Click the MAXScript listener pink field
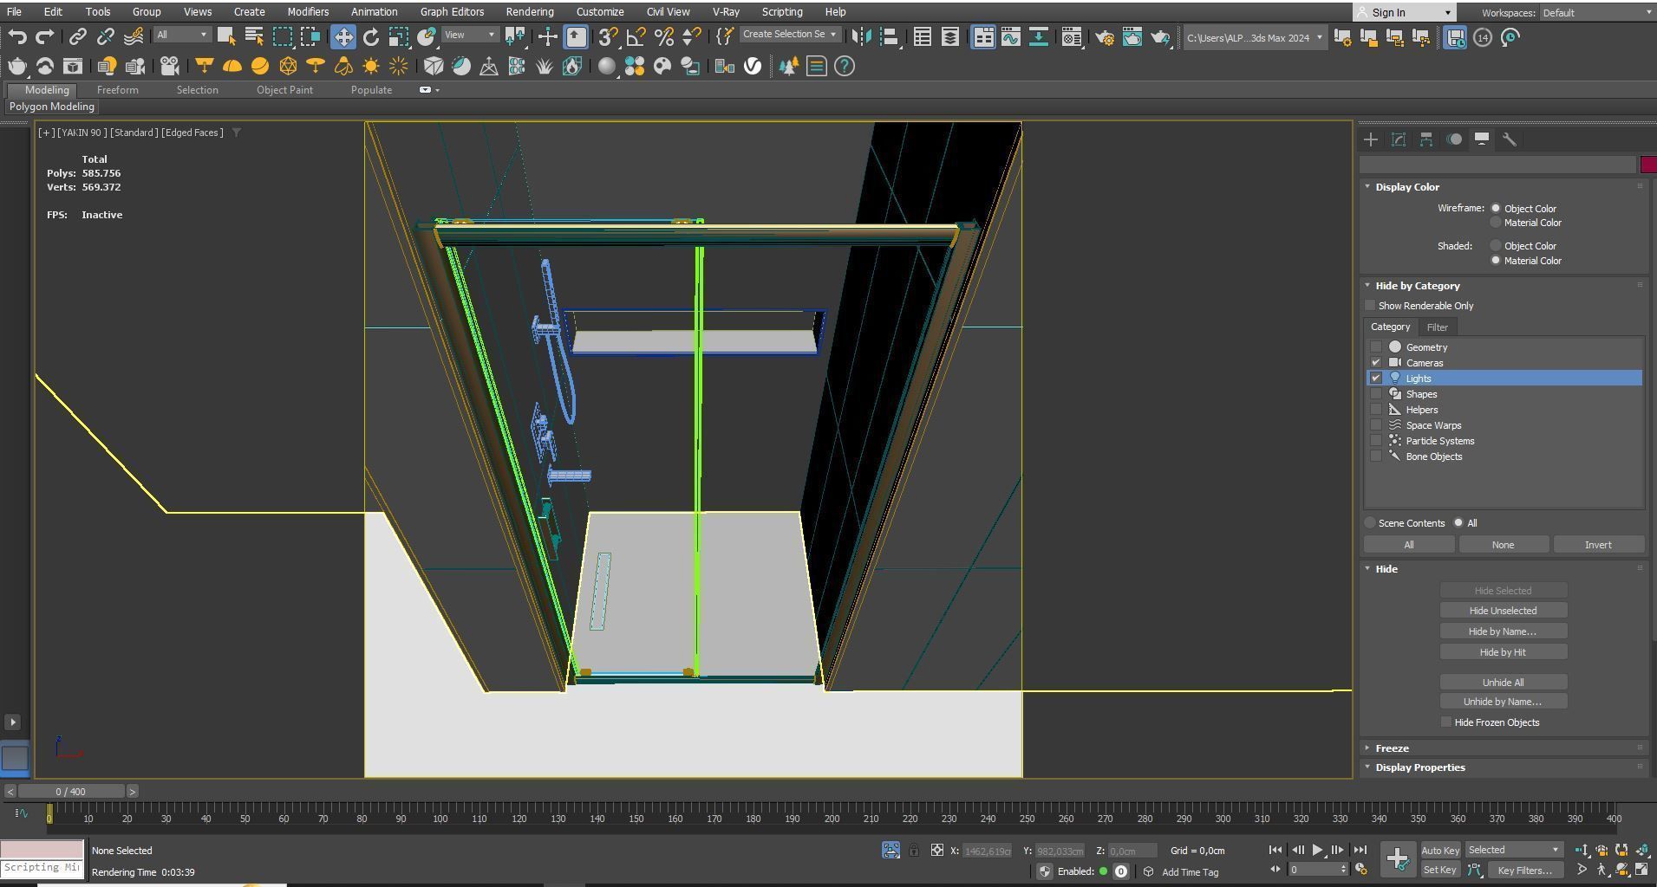This screenshot has height=887, width=1657. click(x=42, y=849)
